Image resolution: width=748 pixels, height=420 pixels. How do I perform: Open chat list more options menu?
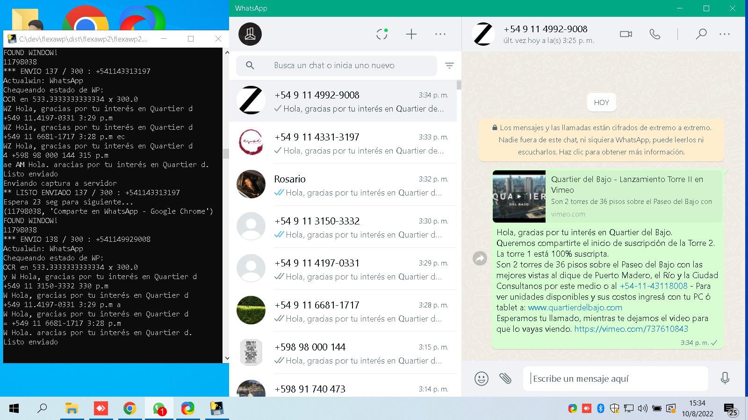[x=440, y=34]
